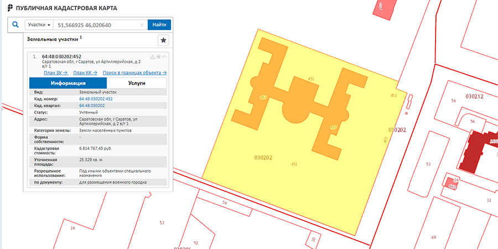
Task: Click the warning triangle icon on result
Action: pyautogui.click(x=153, y=56)
